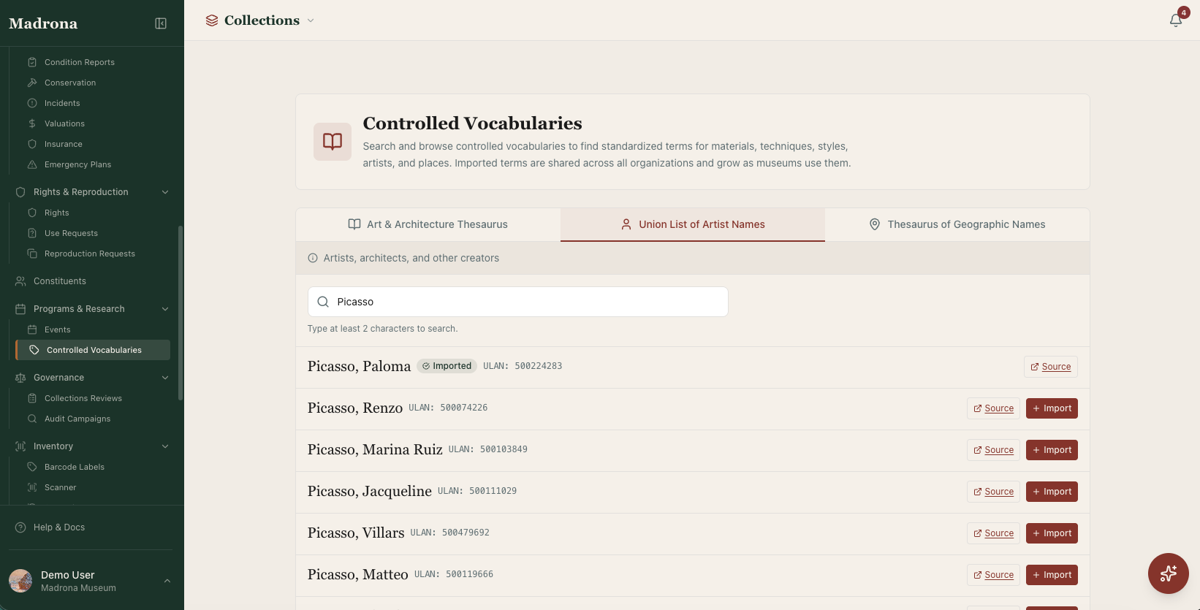This screenshot has width=1200, height=610.
Task: Collapse the Governance section
Action: [x=165, y=378]
